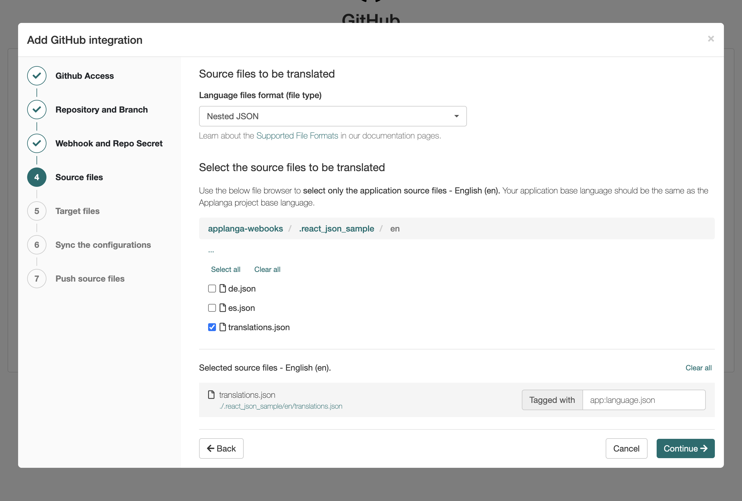This screenshot has width=742, height=501.
Task: Click Select all in file browser
Action: pyautogui.click(x=225, y=270)
